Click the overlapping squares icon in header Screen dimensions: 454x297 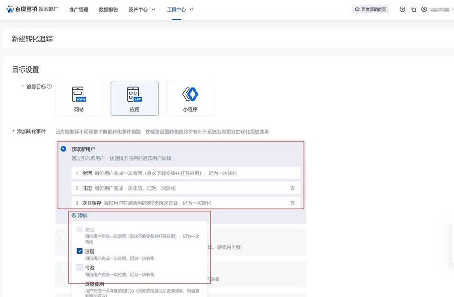pos(413,9)
